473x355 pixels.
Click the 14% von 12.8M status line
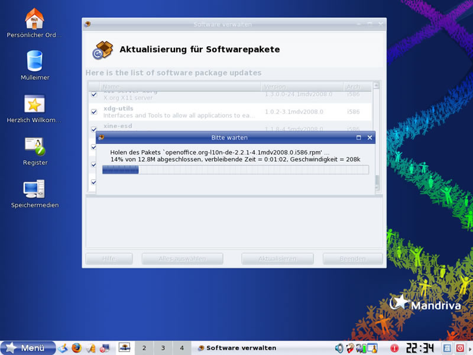pos(235,159)
